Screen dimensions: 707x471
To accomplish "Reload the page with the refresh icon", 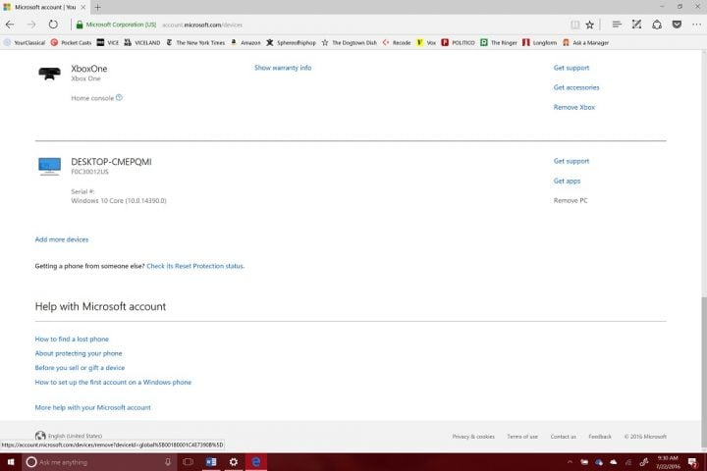I will click(x=53, y=25).
